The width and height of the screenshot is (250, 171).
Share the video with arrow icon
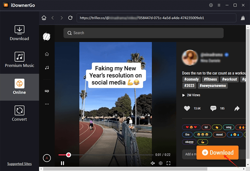click(237, 108)
